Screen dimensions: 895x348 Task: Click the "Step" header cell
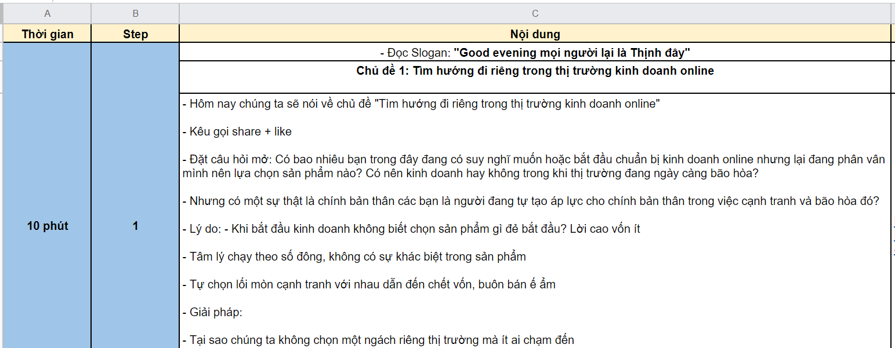pos(135,34)
